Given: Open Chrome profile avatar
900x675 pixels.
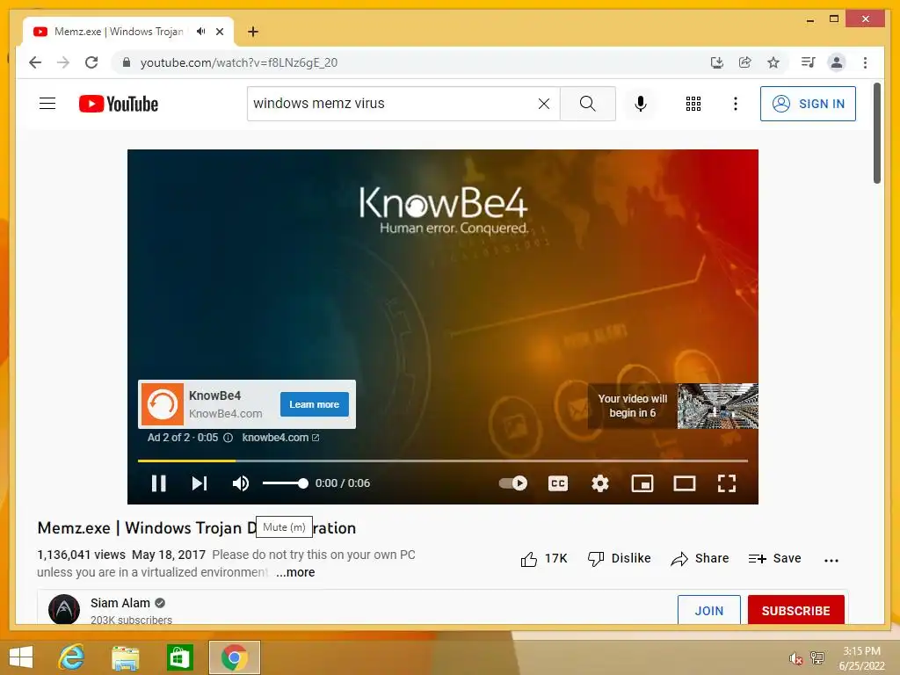Looking at the screenshot, I should pos(837,62).
